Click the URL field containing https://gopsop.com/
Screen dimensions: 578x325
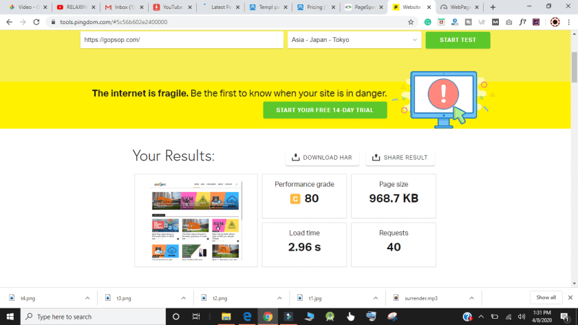coord(182,40)
